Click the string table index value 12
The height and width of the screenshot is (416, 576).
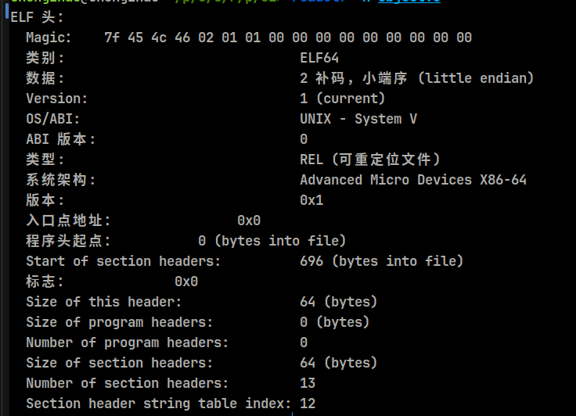coord(308,403)
